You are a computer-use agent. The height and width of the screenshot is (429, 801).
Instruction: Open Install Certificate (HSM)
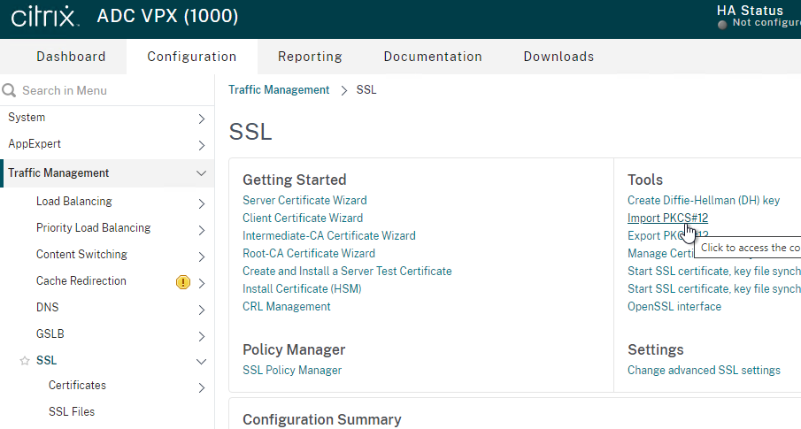click(302, 289)
